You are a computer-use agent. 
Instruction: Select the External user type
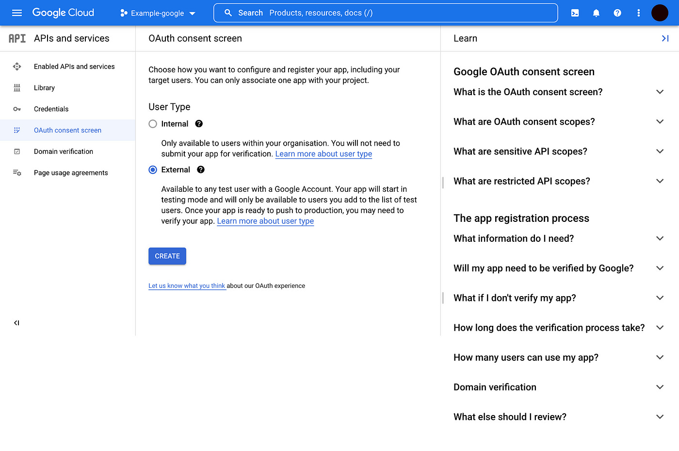(x=153, y=169)
